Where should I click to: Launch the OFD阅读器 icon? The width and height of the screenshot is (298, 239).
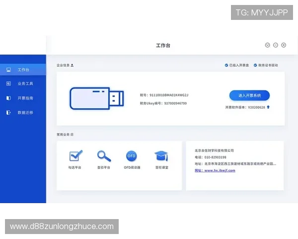132,156
